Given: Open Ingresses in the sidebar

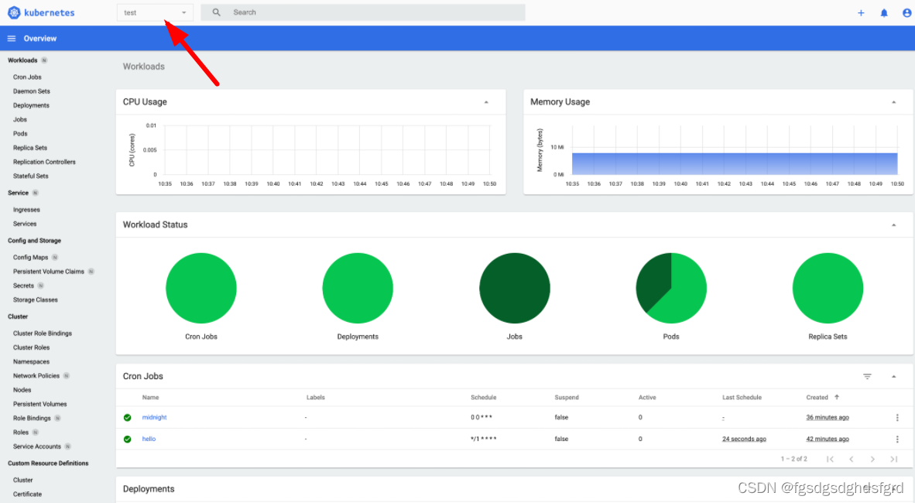Looking at the screenshot, I should (27, 210).
